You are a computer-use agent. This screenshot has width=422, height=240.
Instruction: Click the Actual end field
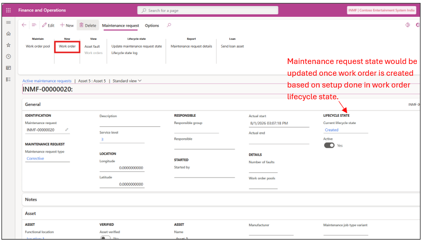click(x=279, y=140)
